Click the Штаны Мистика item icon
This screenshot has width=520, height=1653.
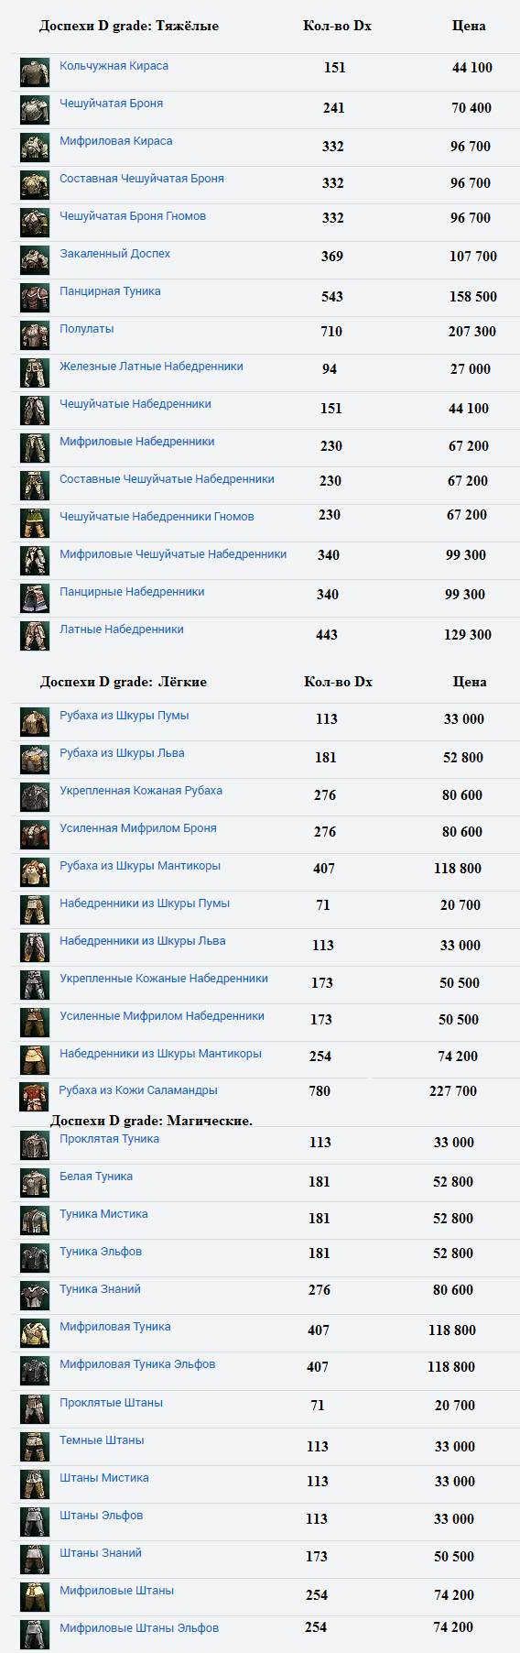click(x=35, y=1484)
